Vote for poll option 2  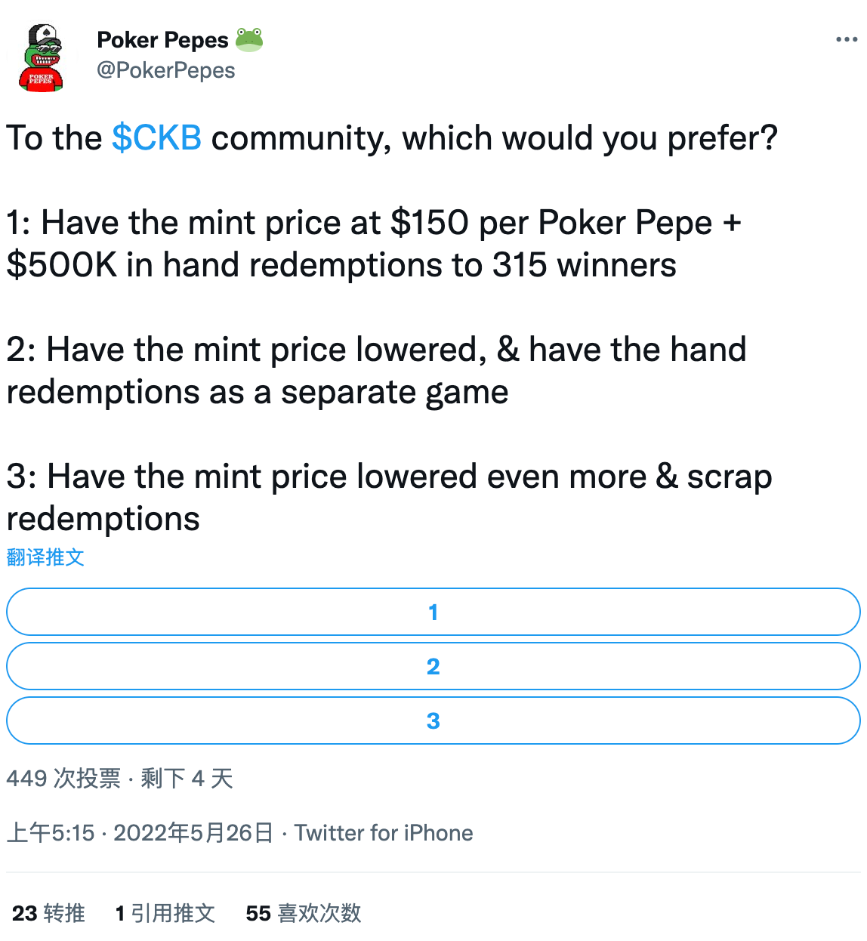click(x=433, y=666)
